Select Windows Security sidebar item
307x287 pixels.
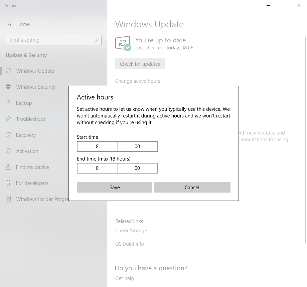34,87
